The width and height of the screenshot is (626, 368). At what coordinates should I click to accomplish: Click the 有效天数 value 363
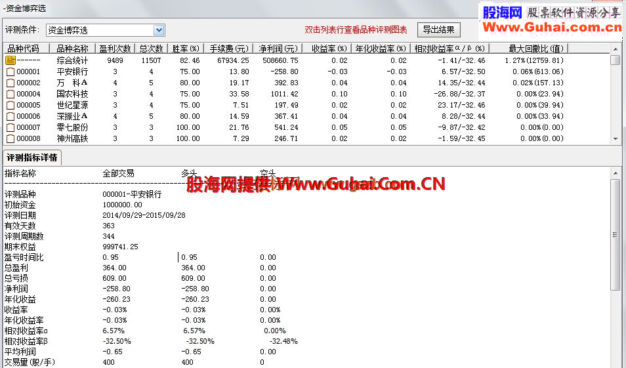coord(108,226)
